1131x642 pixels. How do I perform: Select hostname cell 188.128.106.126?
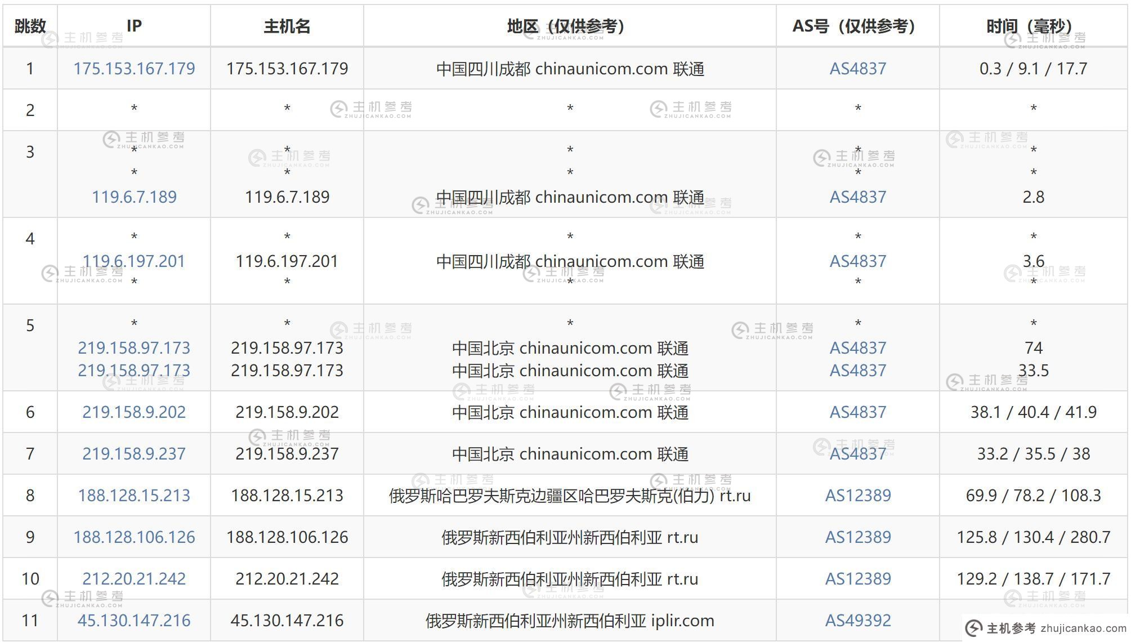pyautogui.click(x=287, y=537)
